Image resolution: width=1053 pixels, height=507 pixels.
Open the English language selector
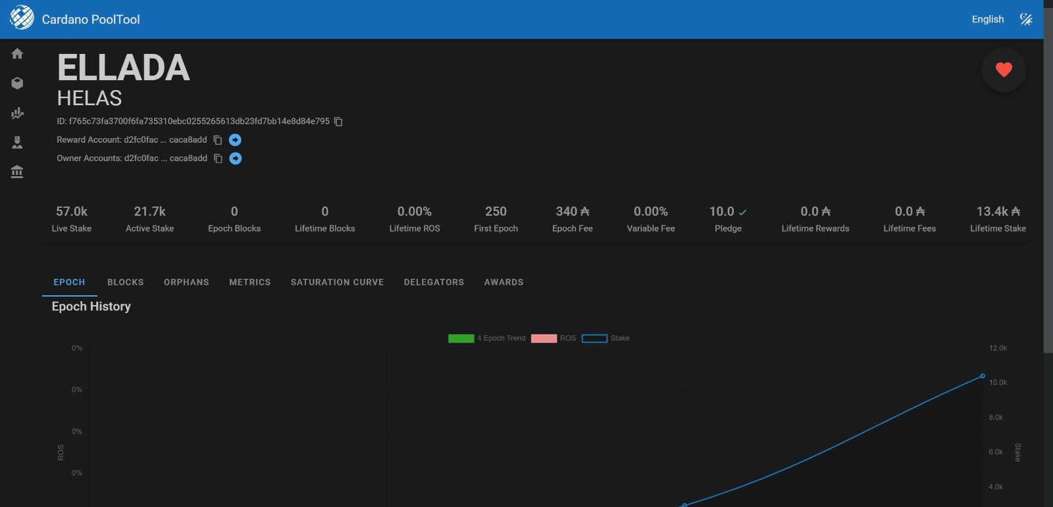tap(988, 19)
